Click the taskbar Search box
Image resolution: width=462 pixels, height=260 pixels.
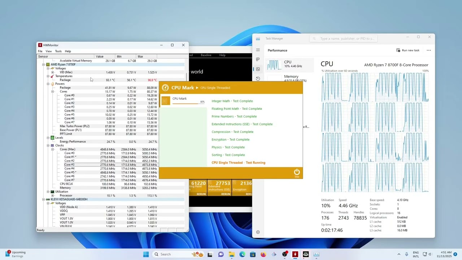pos(178,254)
